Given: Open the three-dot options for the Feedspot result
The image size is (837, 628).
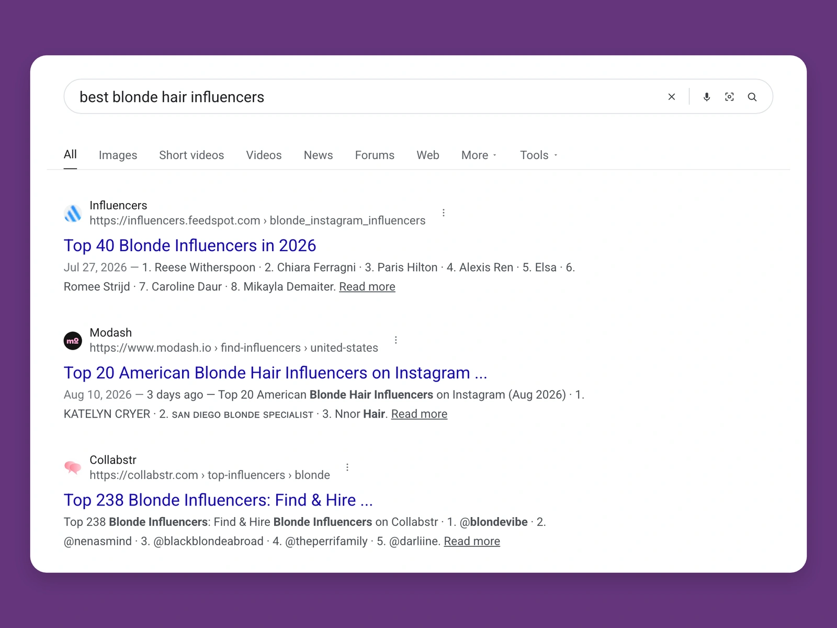Looking at the screenshot, I should [x=444, y=213].
